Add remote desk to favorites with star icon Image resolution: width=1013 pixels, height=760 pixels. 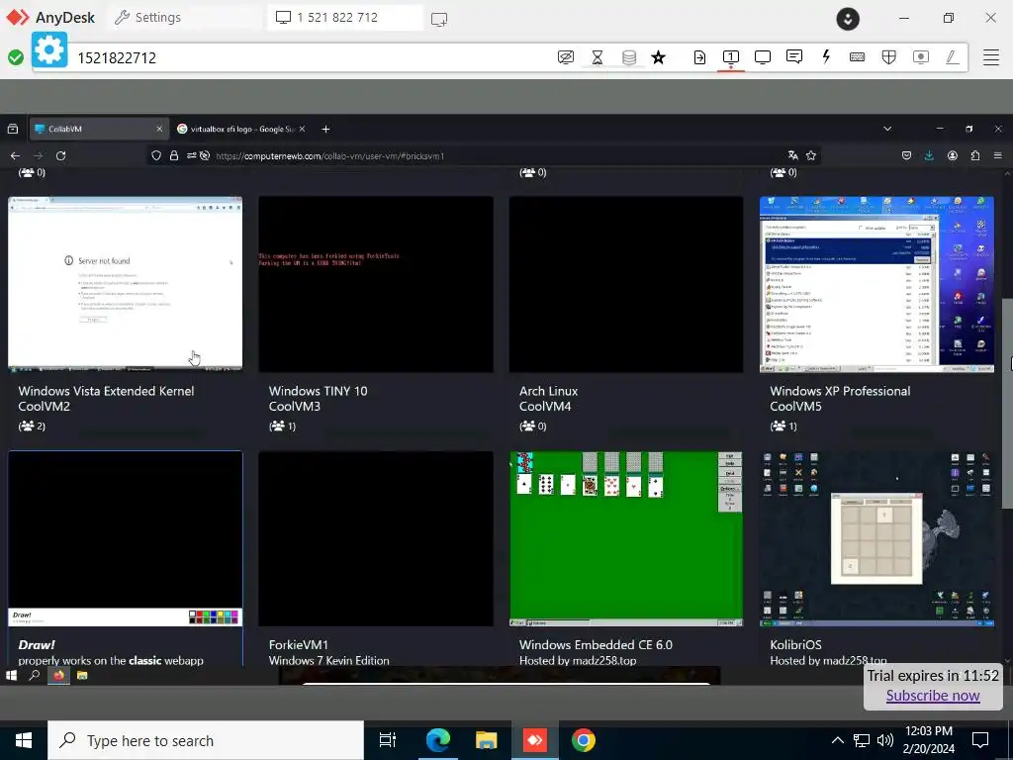coord(658,57)
